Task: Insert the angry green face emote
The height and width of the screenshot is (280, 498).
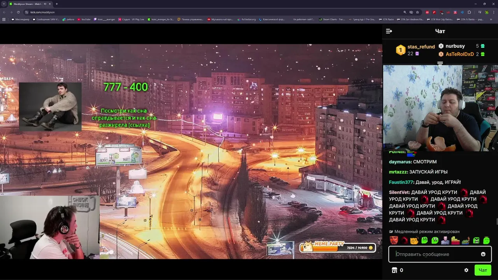Action: click(x=477, y=240)
